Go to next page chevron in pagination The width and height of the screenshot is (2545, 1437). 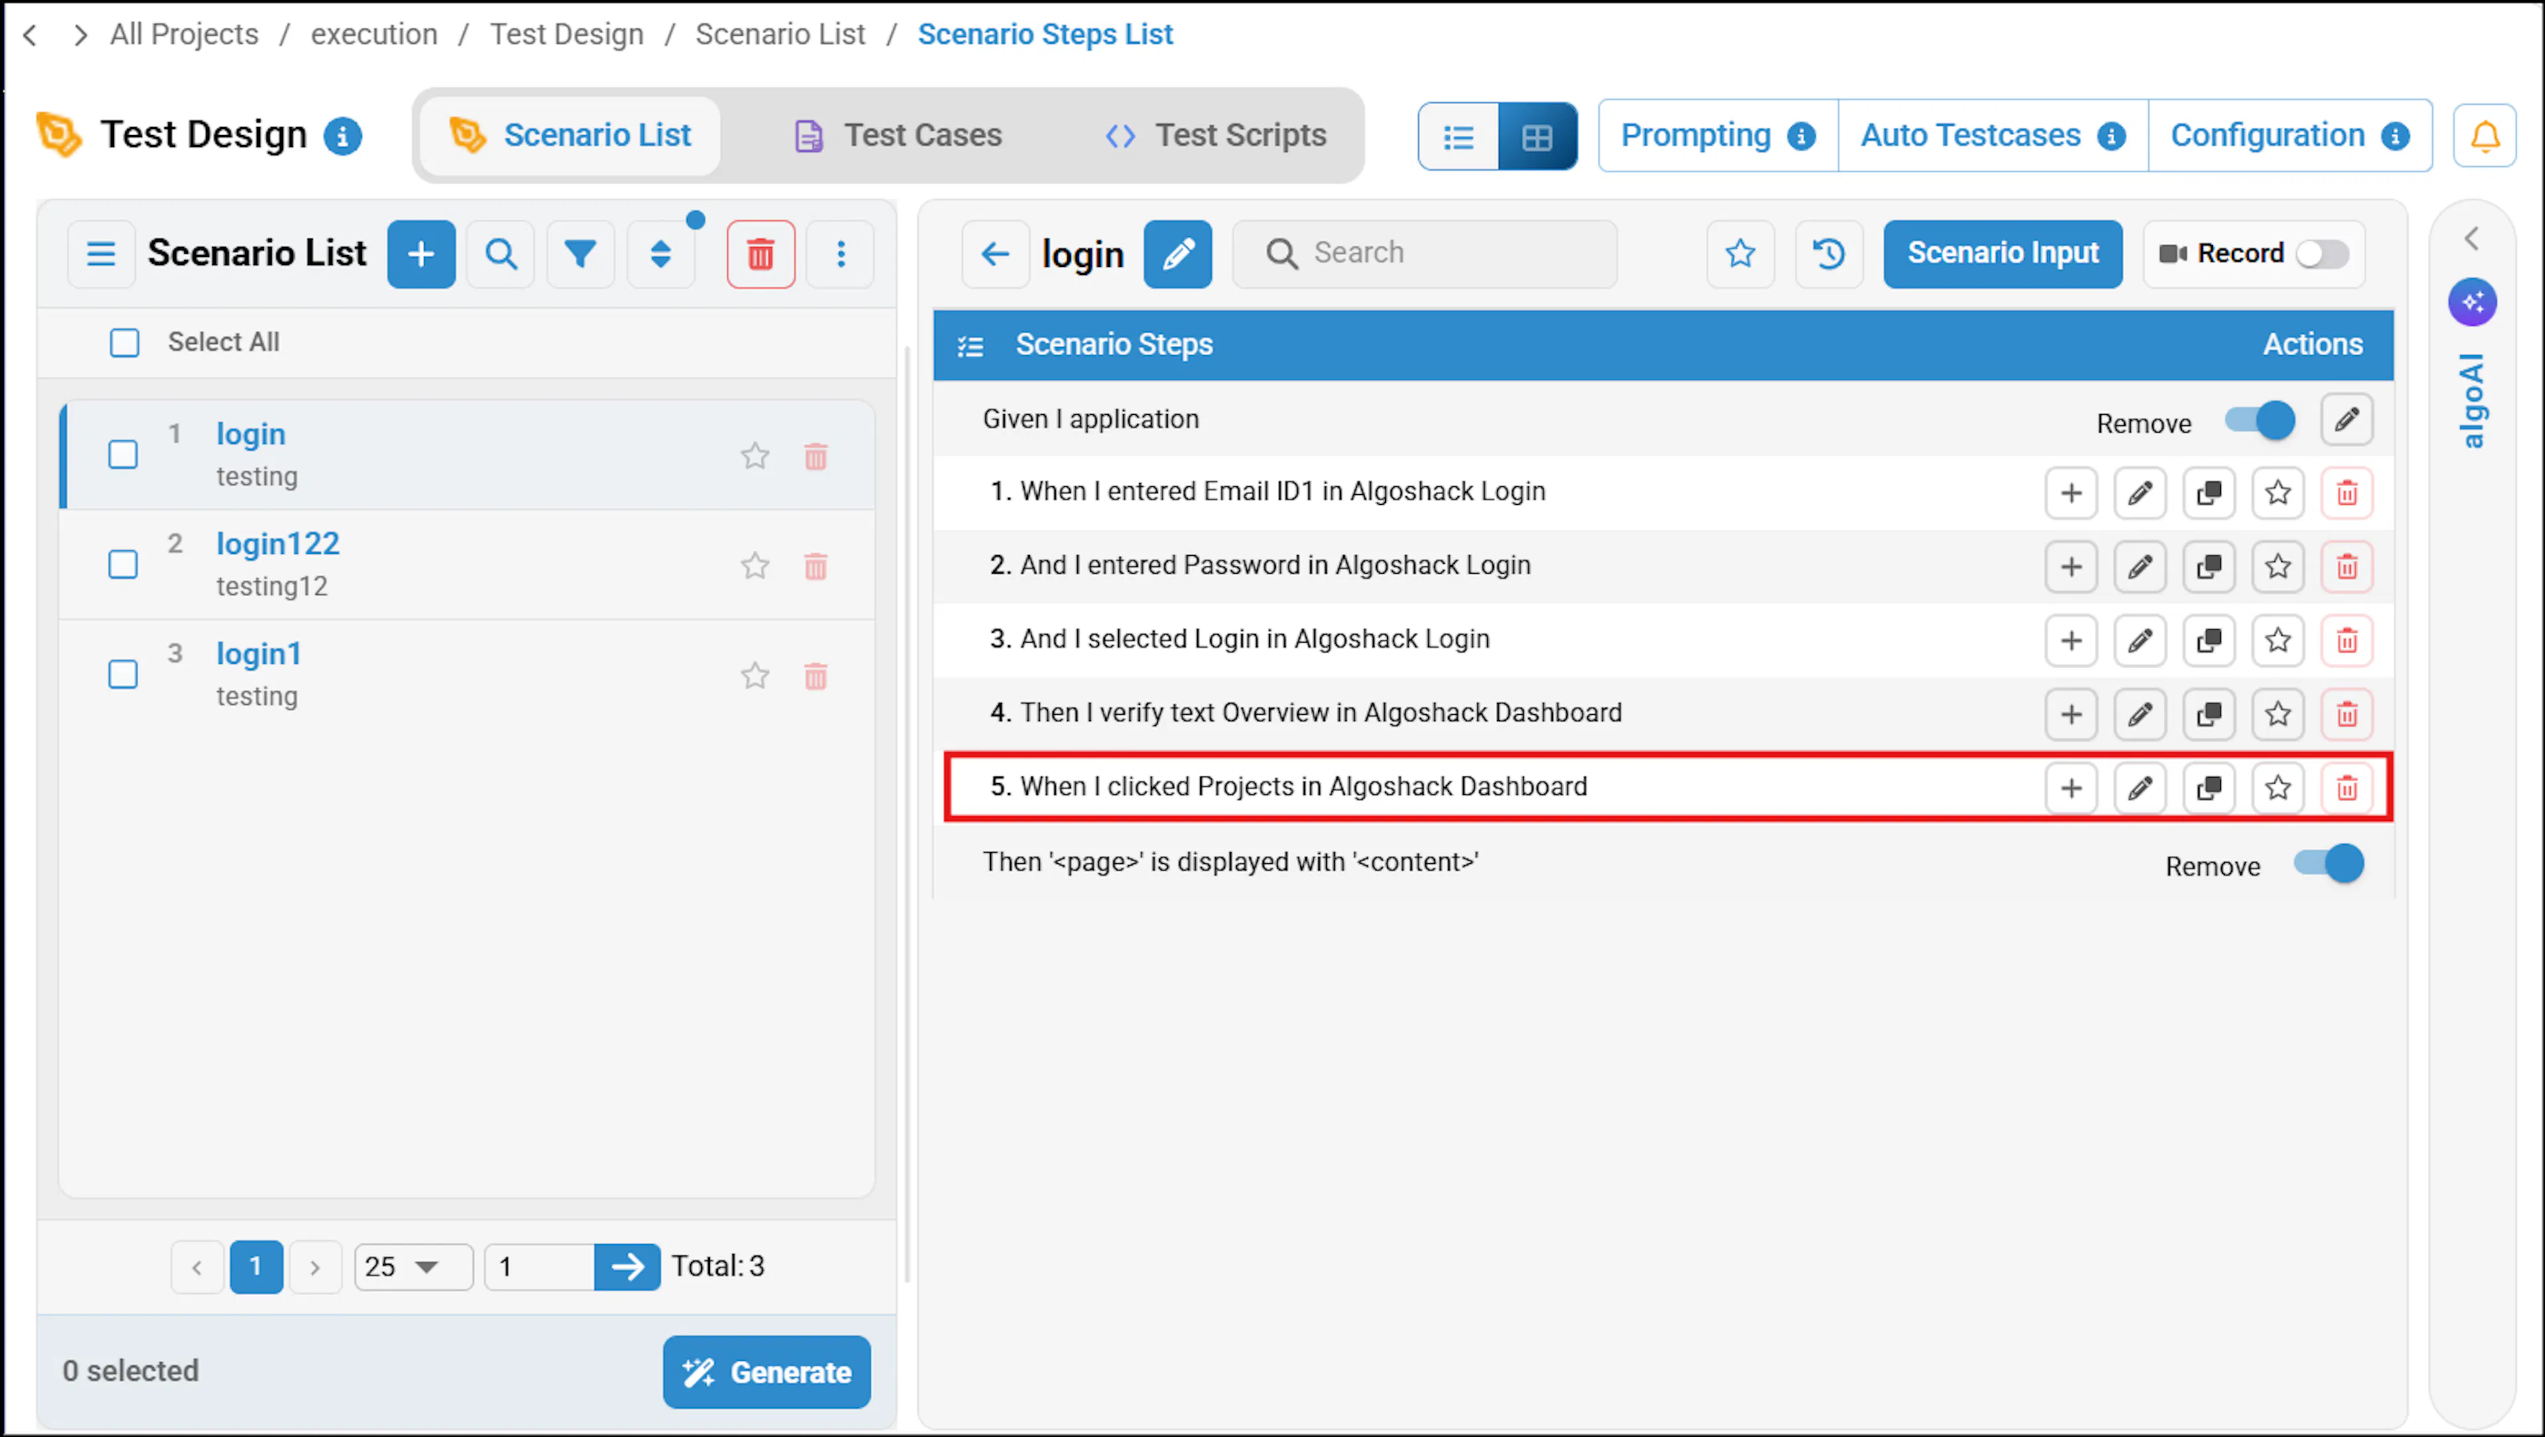[x=315, y=1267]
